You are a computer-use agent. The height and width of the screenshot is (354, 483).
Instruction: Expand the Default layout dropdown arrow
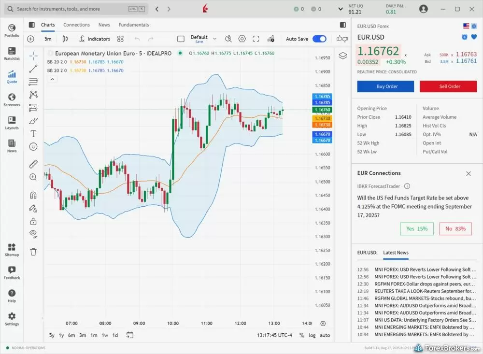point(215,39)
